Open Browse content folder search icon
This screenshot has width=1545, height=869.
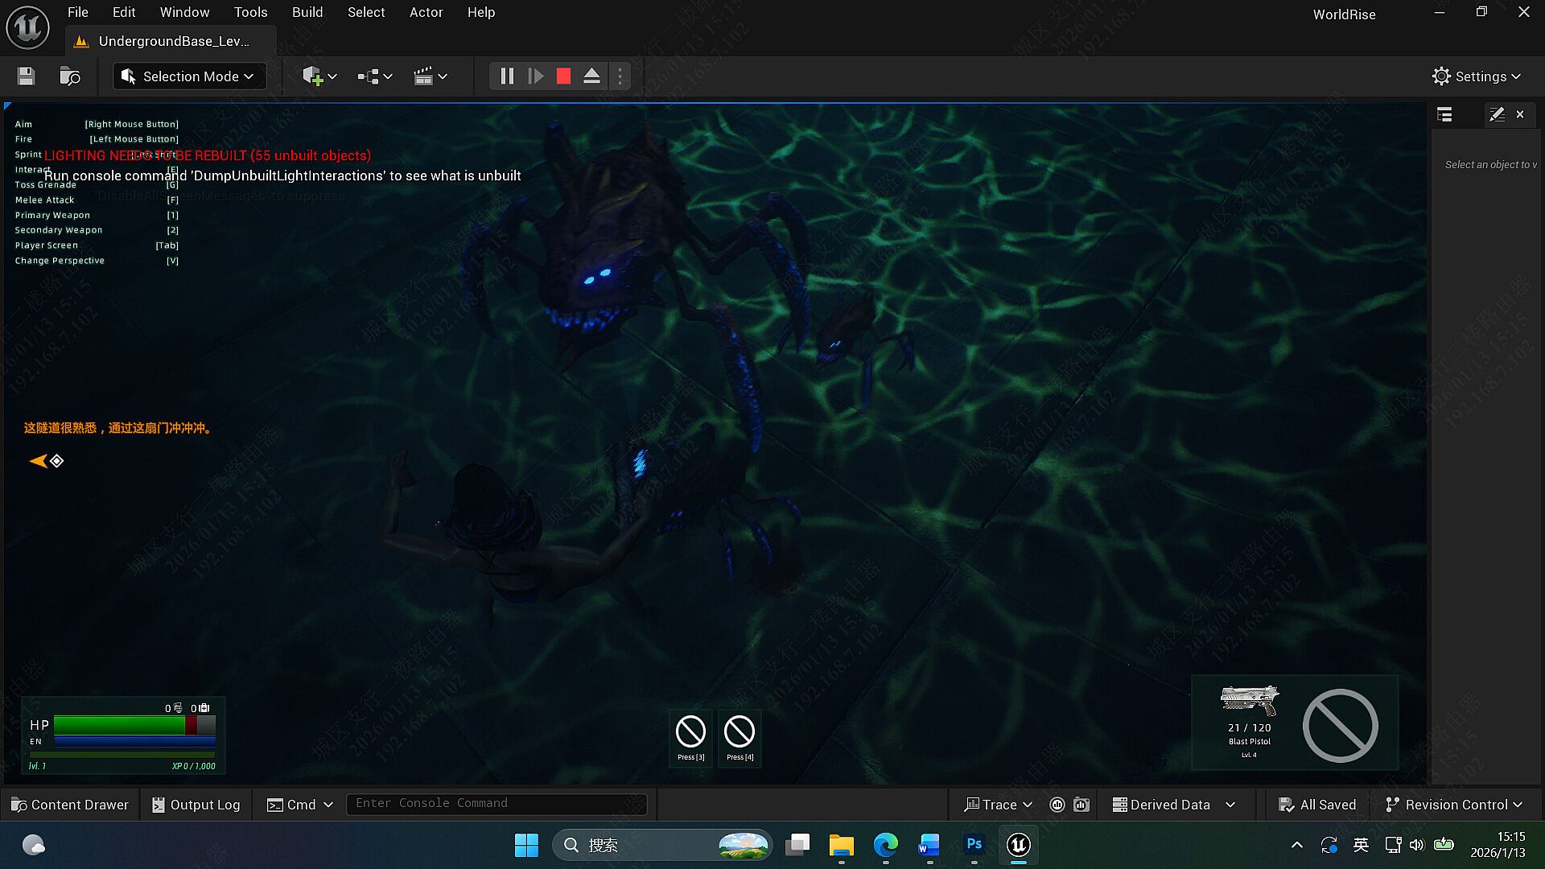click(x=70, y=76)
